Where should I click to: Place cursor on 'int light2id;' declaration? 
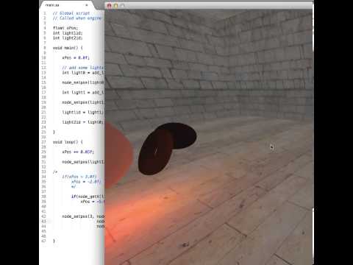click(x=68, y=38)
